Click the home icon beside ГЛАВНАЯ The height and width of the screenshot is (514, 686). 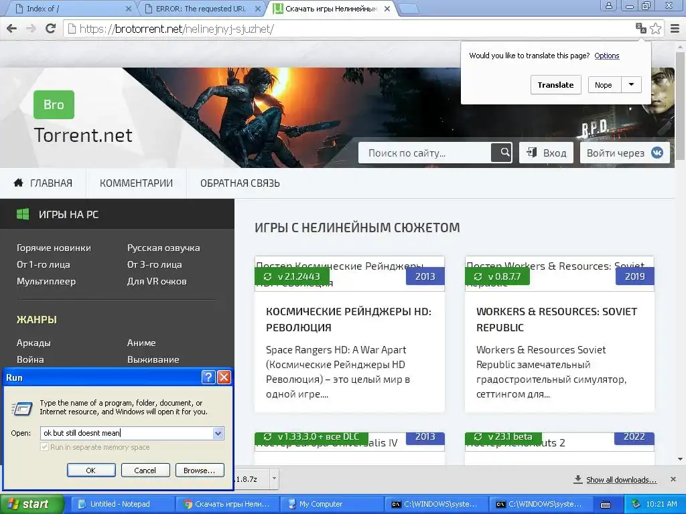[18, 183]
